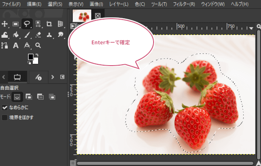Select the Dodge/Burn tool
261x166 pixels.
coord(60,35)
